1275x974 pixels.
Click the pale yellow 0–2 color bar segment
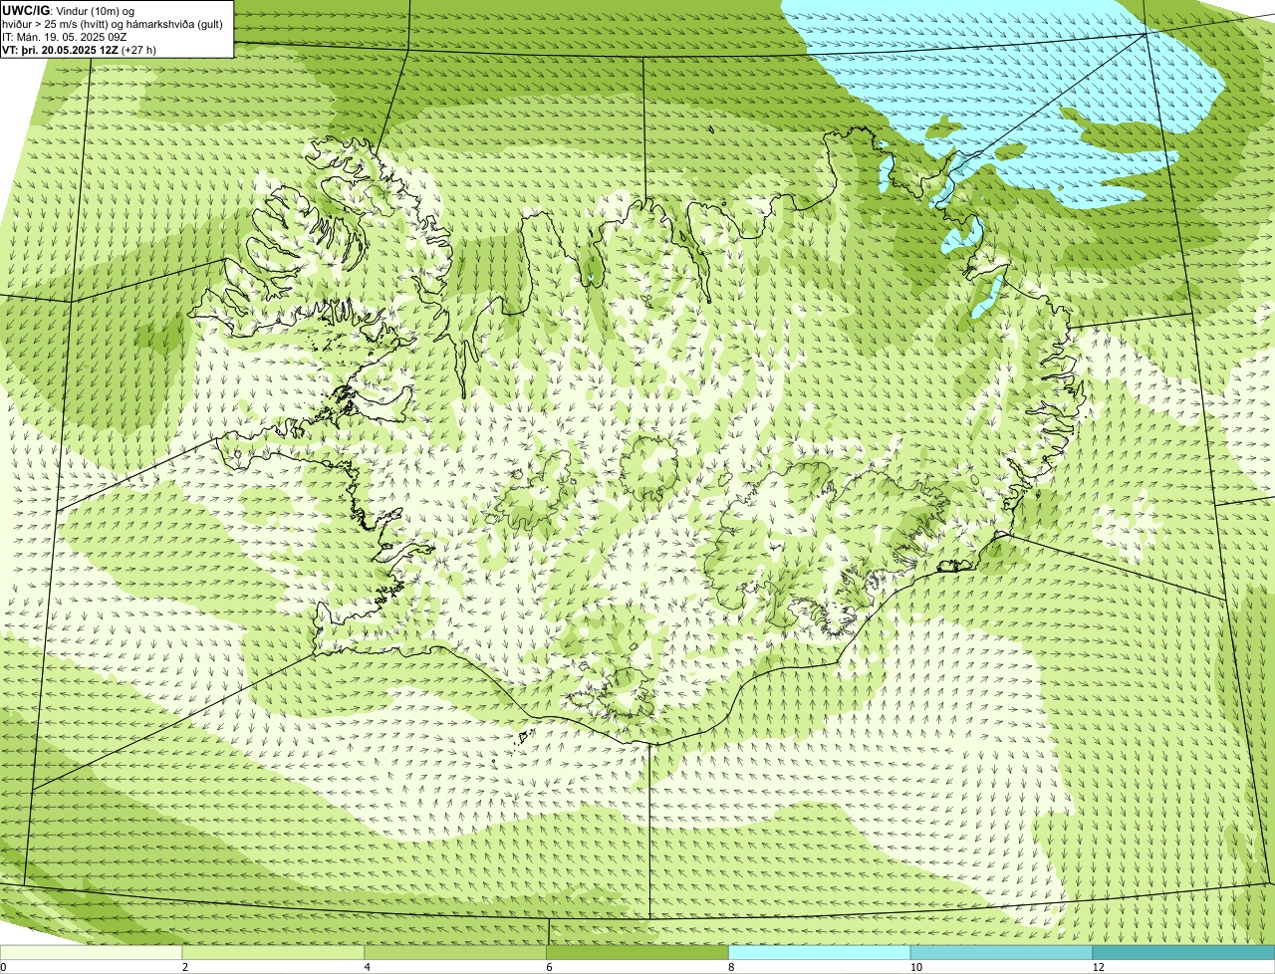pos(92,953)
